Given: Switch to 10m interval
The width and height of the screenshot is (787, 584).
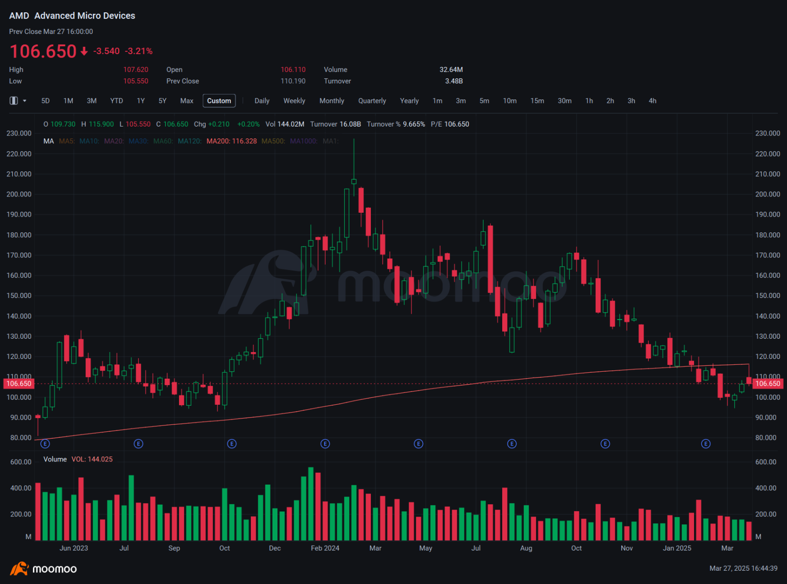Looking at the screenshot, I should (x=510, y=101).
